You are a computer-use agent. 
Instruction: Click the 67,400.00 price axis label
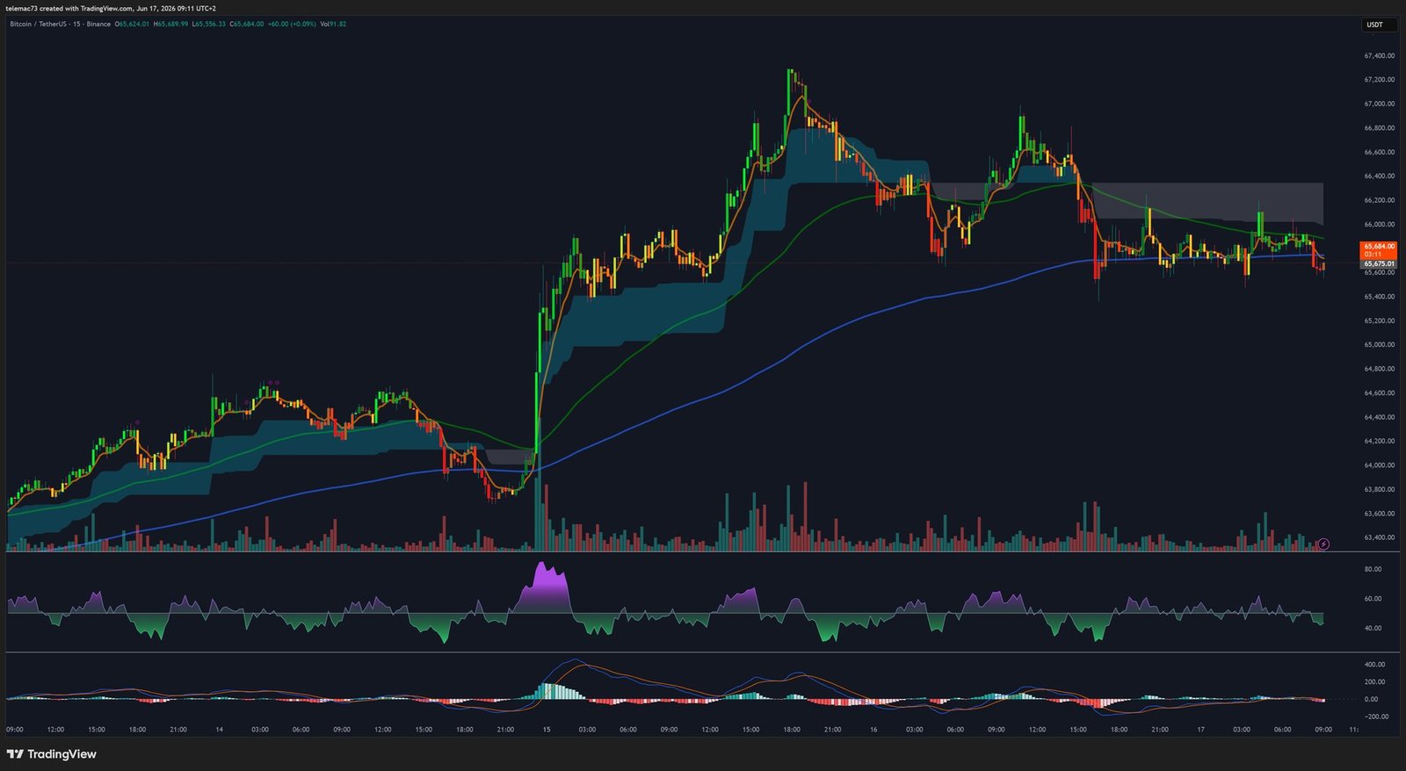[1379, 55]
